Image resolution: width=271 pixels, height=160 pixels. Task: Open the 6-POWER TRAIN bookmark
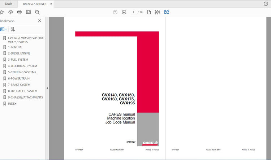pyautogui.click(x=19, y=78)
